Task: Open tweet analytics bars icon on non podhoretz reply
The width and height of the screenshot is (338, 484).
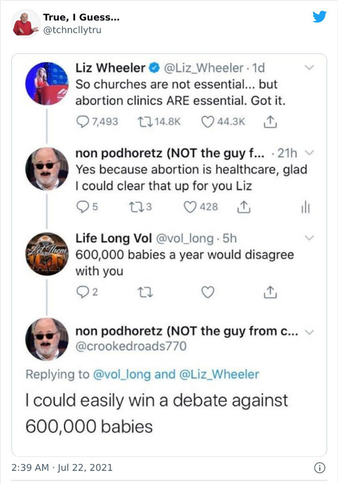Action: tap(305, 207)
